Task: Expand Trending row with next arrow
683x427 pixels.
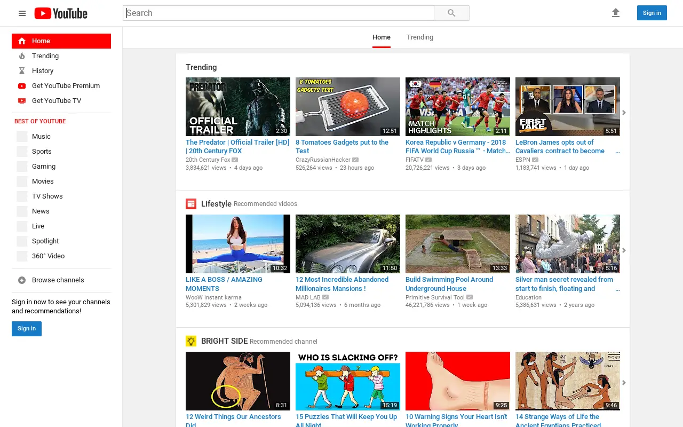Action: click(624, 113)
